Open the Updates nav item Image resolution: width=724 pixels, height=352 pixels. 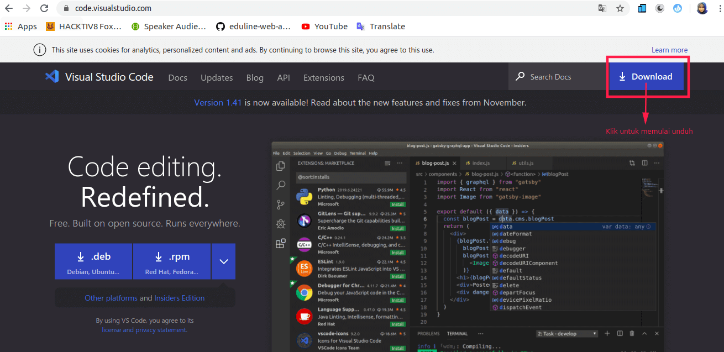tap(217, 77)
